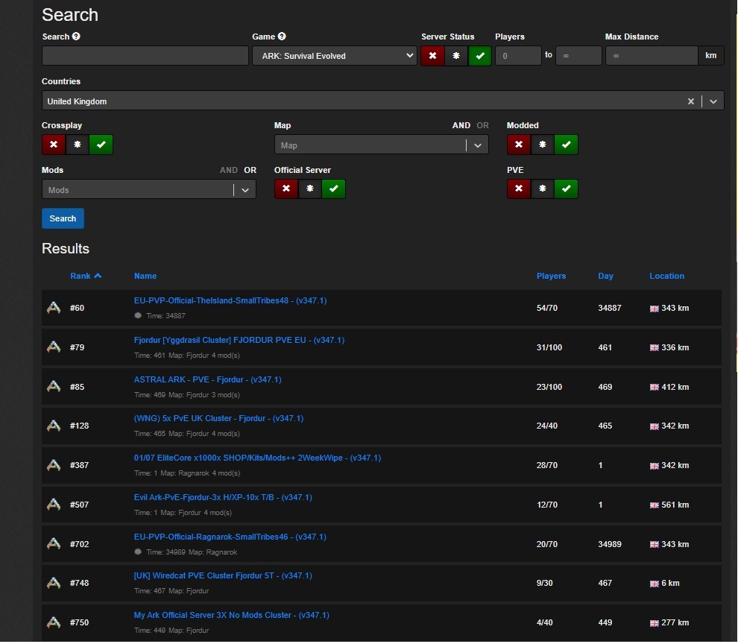738x644 pixels.
Task: Open My Ark Official Server 3X link
Action: [x=231, y=615]
